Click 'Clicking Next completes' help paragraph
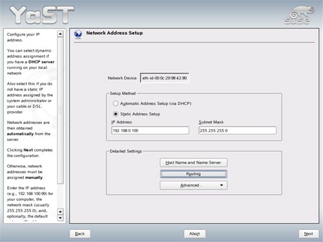This screenshot has height=242, width=323. [30, 153]
